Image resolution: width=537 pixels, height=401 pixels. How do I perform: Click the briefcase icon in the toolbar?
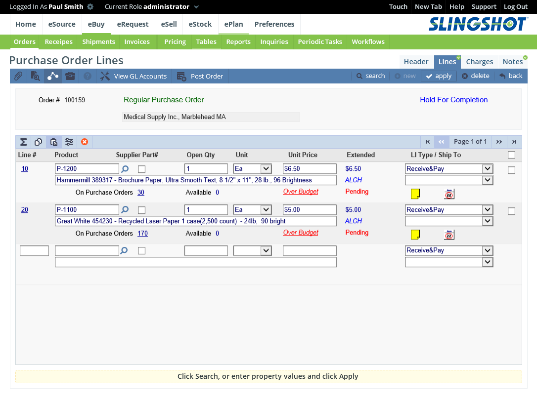pos(70,76)
